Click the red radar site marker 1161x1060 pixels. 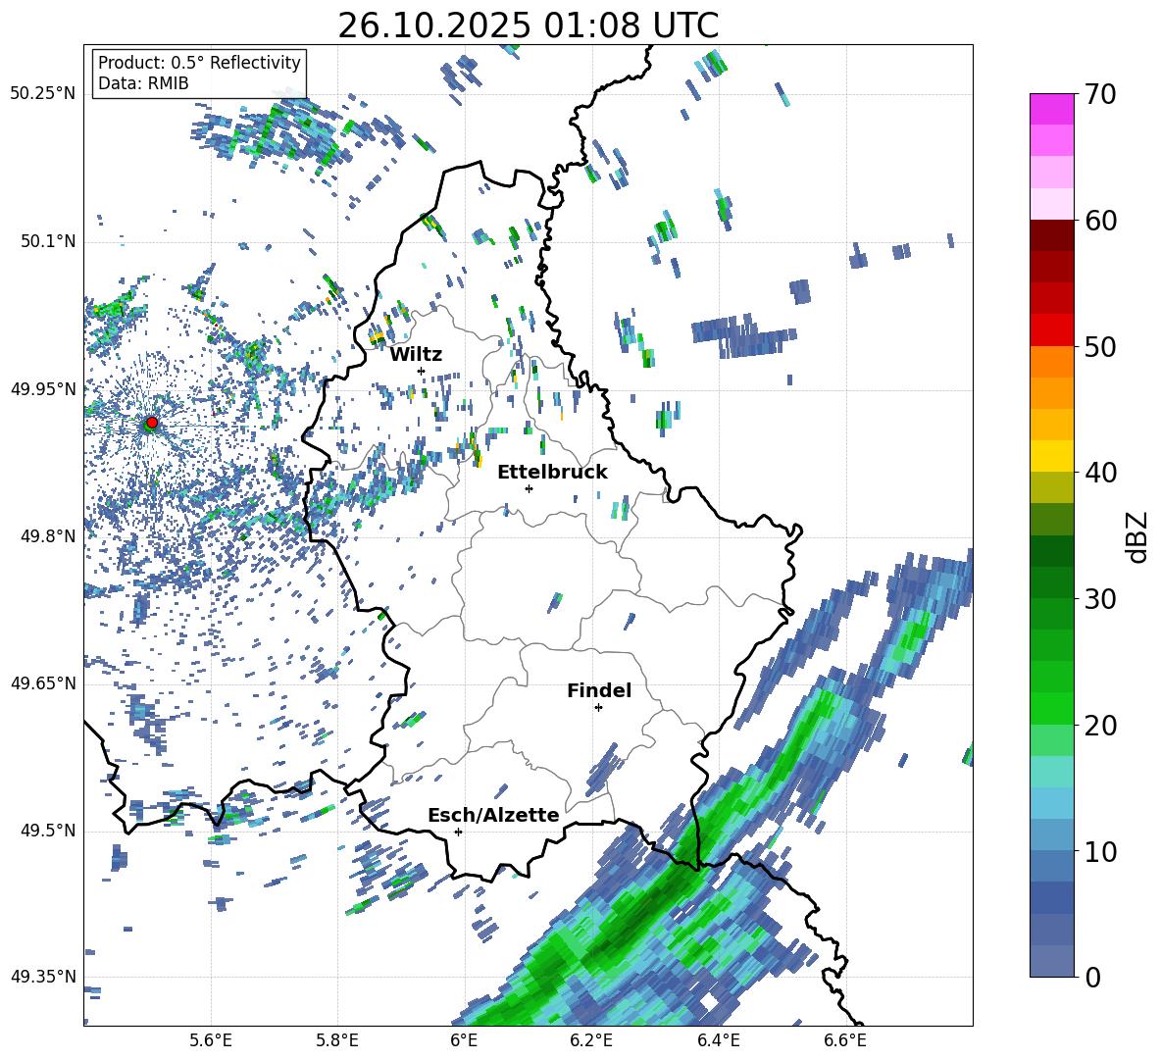(152, 423)
